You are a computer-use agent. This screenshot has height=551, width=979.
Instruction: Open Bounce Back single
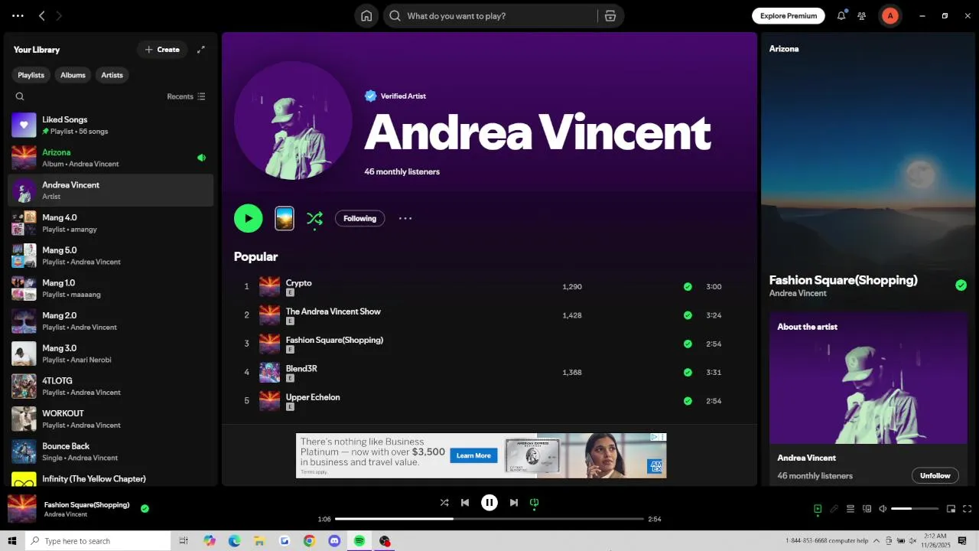(x=110, y=452)
